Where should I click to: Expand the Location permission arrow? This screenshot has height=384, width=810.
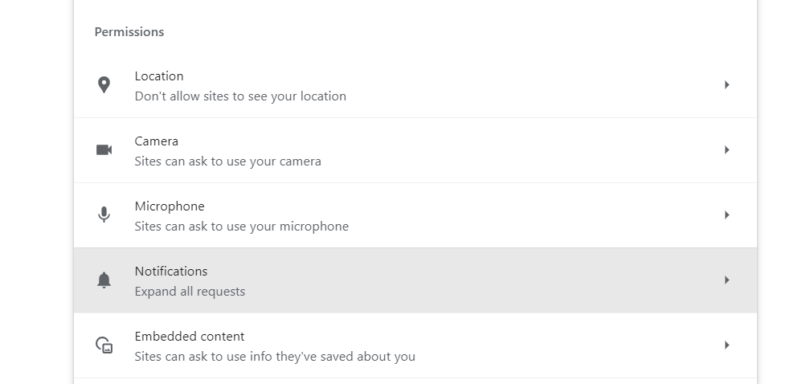point(726,85)
